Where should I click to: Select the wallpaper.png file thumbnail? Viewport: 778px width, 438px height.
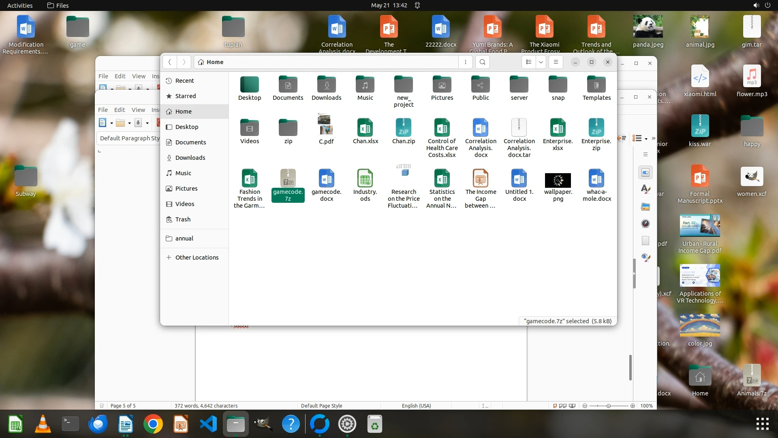pos(558,180)
